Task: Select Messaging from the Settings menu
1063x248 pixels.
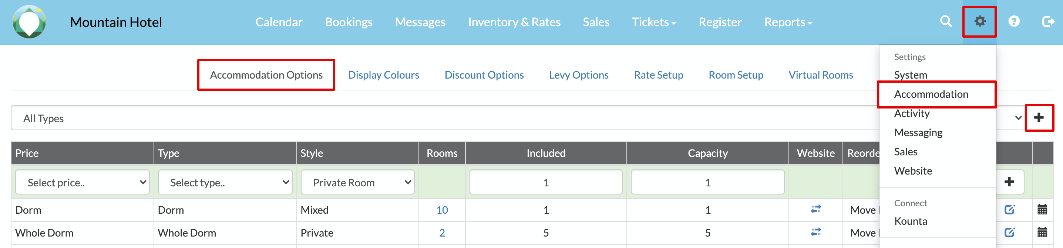Action: tap(918, 132)
